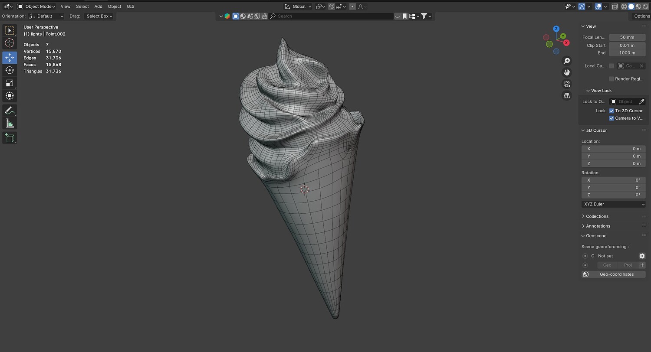651x352 pixels.
Task: Click the Geo-coordinates button
Action: [x=613, y=274]
